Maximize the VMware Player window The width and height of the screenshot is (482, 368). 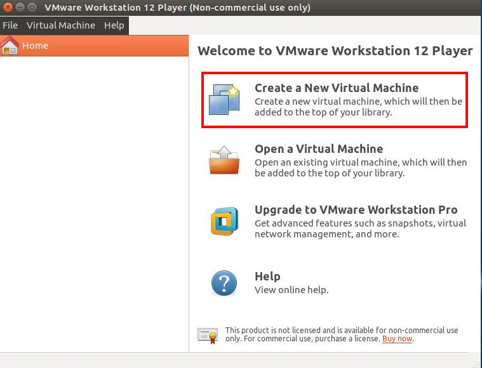tap(32, 7)
